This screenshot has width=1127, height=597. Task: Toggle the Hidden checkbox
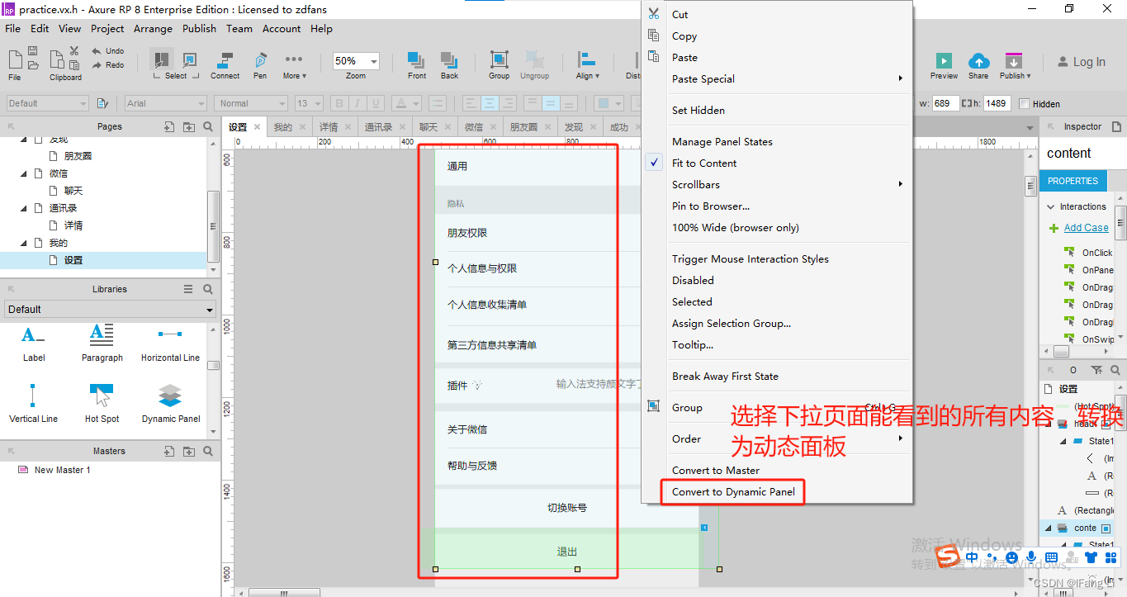click(1025, 103)
